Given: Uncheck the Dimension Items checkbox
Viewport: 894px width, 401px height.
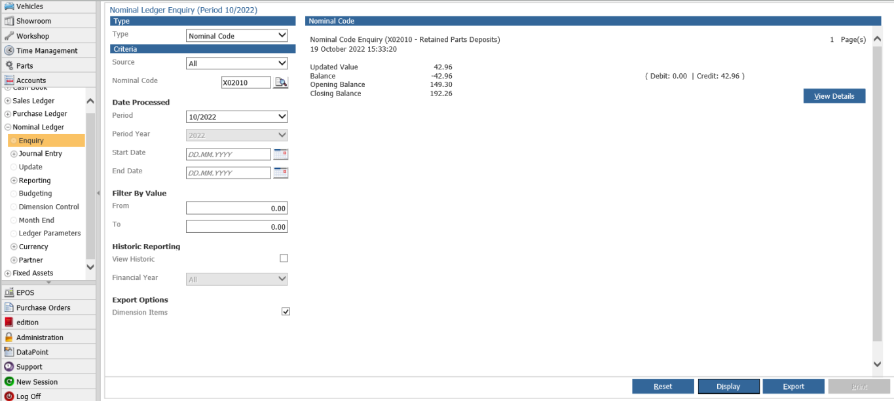Looking at the screenshot, I should [x=286, y=312].
